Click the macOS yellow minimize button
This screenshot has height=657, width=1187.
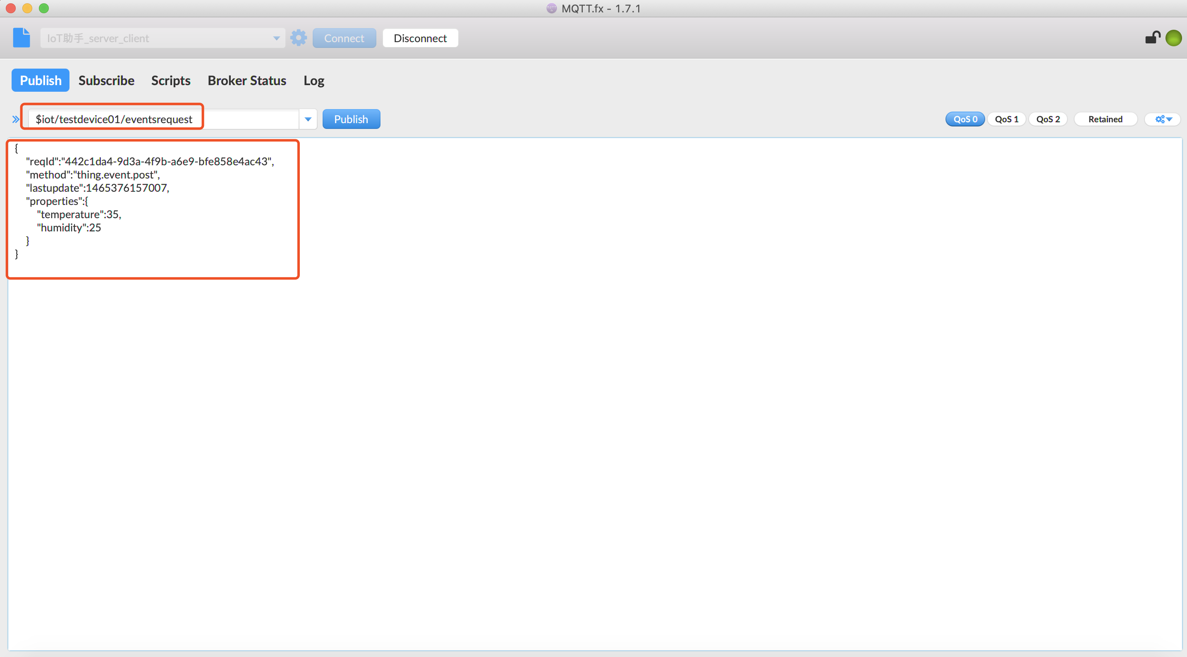[27, 8]
